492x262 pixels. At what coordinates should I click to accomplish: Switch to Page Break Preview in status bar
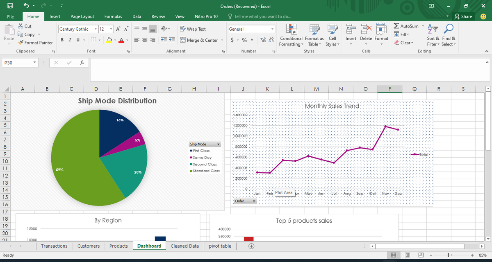point(421,255)
